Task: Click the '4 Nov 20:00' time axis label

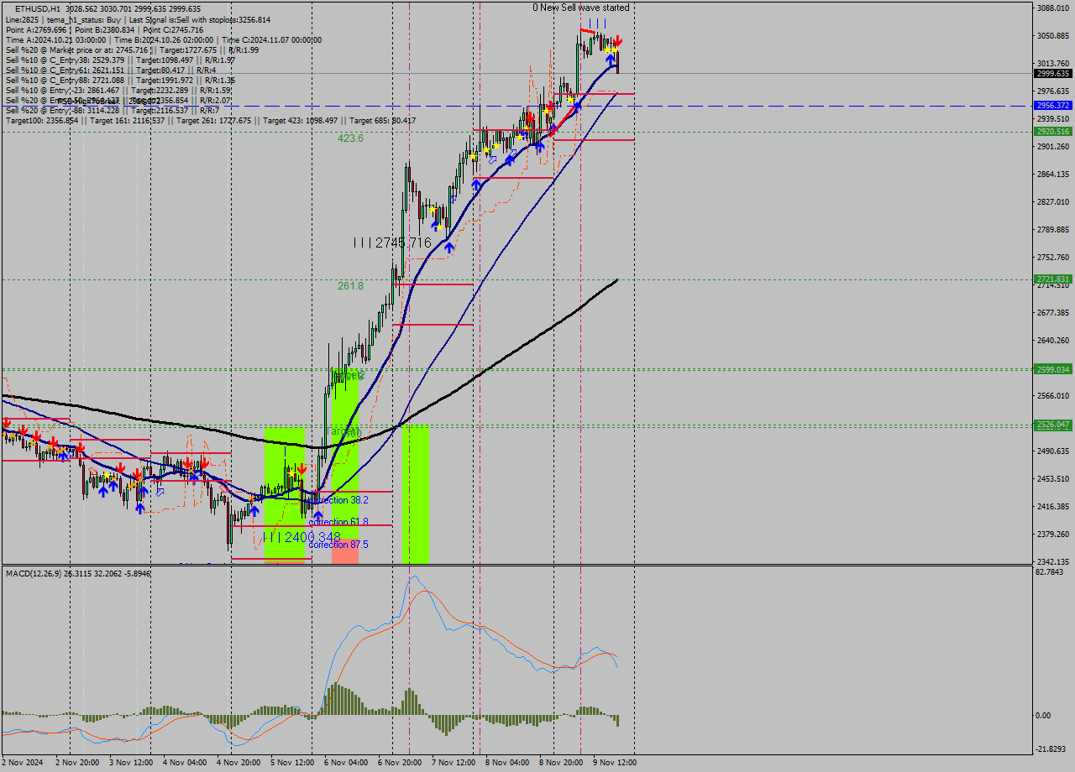Action: click(x=239, y=763)
